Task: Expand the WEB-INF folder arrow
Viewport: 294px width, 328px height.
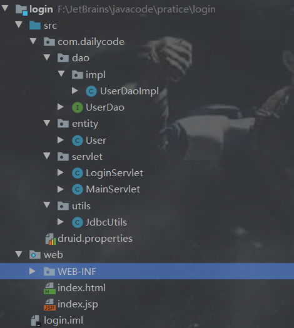Action: tap(33, 271)
